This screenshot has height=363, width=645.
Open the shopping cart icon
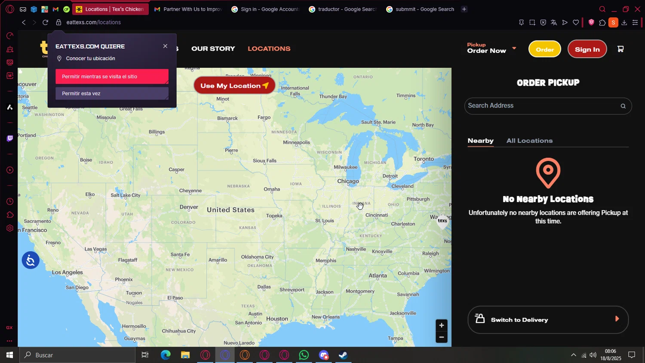pos(620,49)
